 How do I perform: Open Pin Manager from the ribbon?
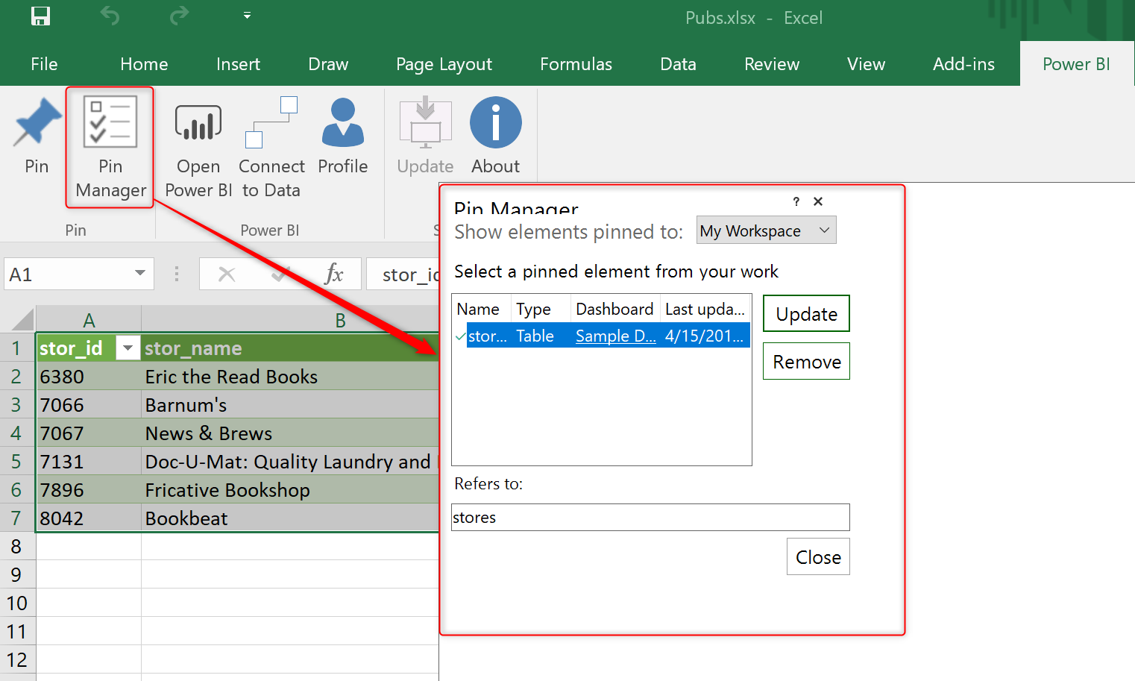111,148
